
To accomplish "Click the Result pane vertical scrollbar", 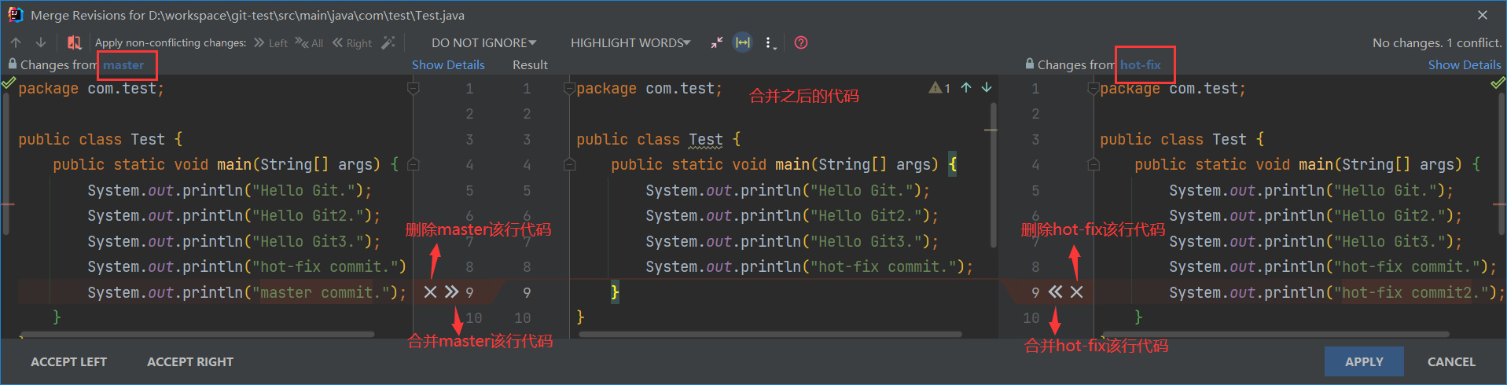I will click(993, 174).
